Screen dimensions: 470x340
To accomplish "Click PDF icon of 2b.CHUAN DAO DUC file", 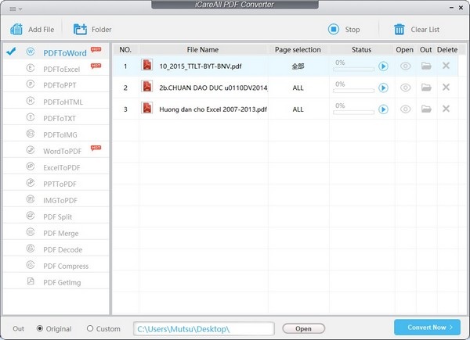I will tap(147, 86).
